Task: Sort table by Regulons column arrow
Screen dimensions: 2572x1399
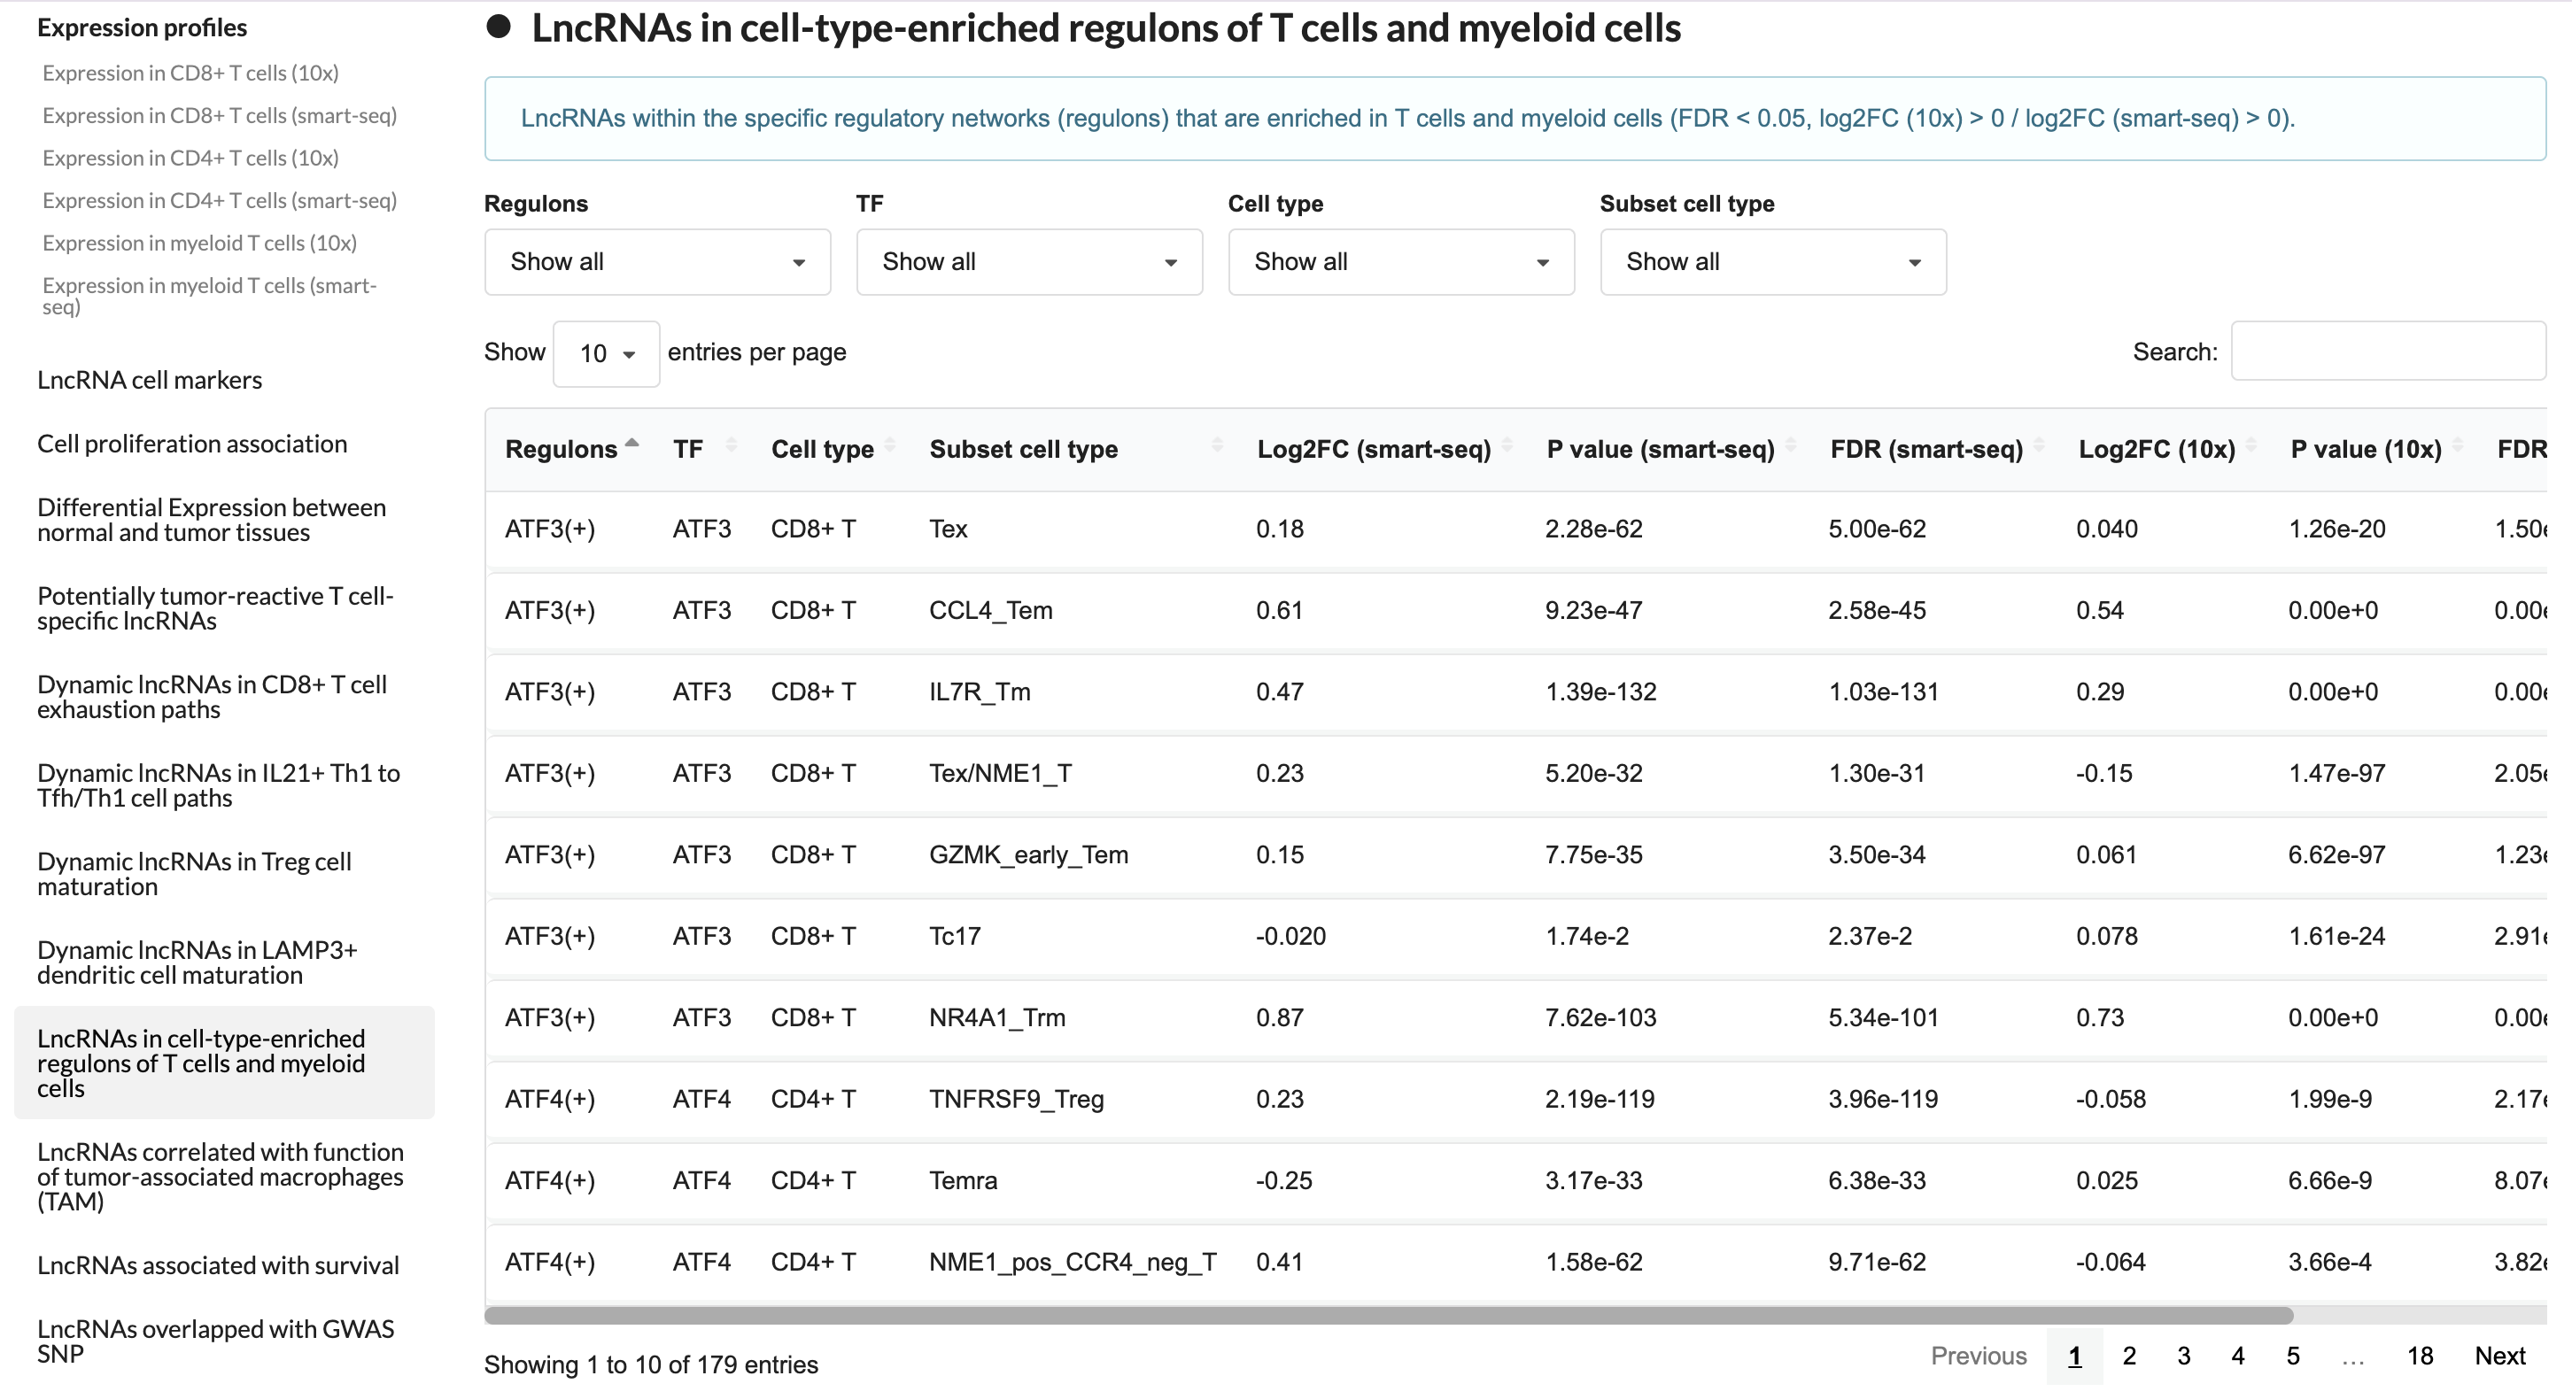Action: pyautogui.click(x=631, y=446)
